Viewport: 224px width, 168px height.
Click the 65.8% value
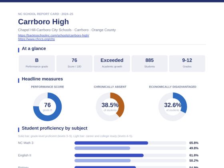194,143
